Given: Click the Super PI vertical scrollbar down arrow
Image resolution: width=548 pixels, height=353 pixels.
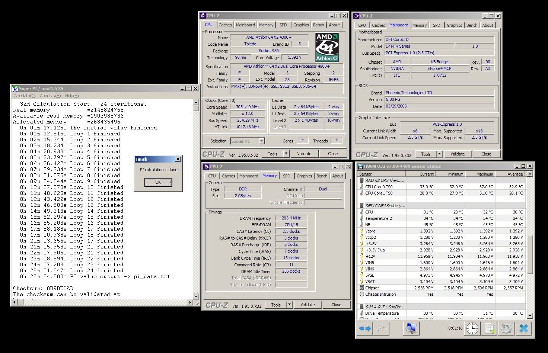Looking at the screenshot, I should [196, 296].
